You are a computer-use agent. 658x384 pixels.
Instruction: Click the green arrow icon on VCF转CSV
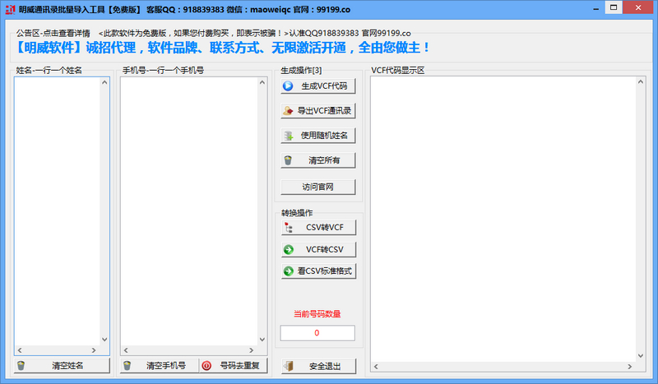point(289,250)
